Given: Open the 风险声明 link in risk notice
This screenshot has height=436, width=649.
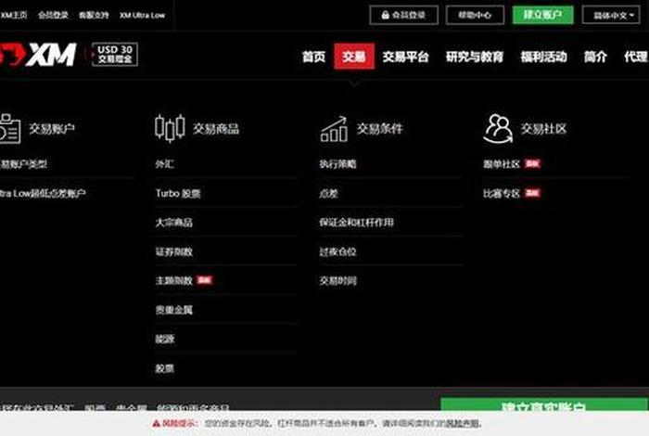Looking at the screenshot, I should pos(463,424).
